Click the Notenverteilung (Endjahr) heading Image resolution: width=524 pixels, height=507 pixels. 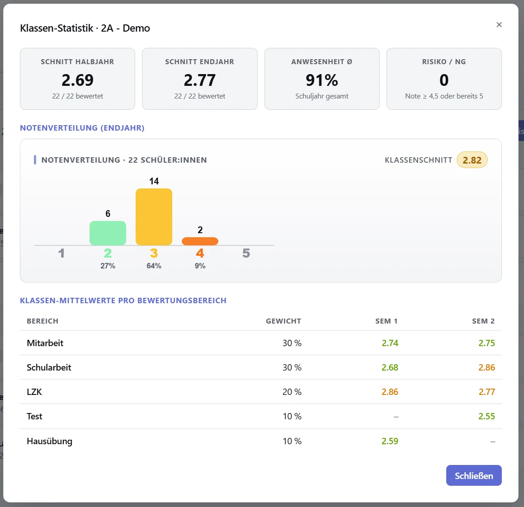click(x=82, y=128)
